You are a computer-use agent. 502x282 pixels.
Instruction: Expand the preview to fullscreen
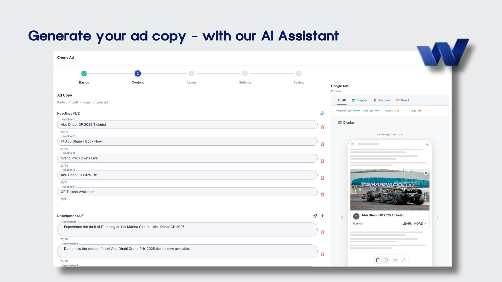(403, 260)
